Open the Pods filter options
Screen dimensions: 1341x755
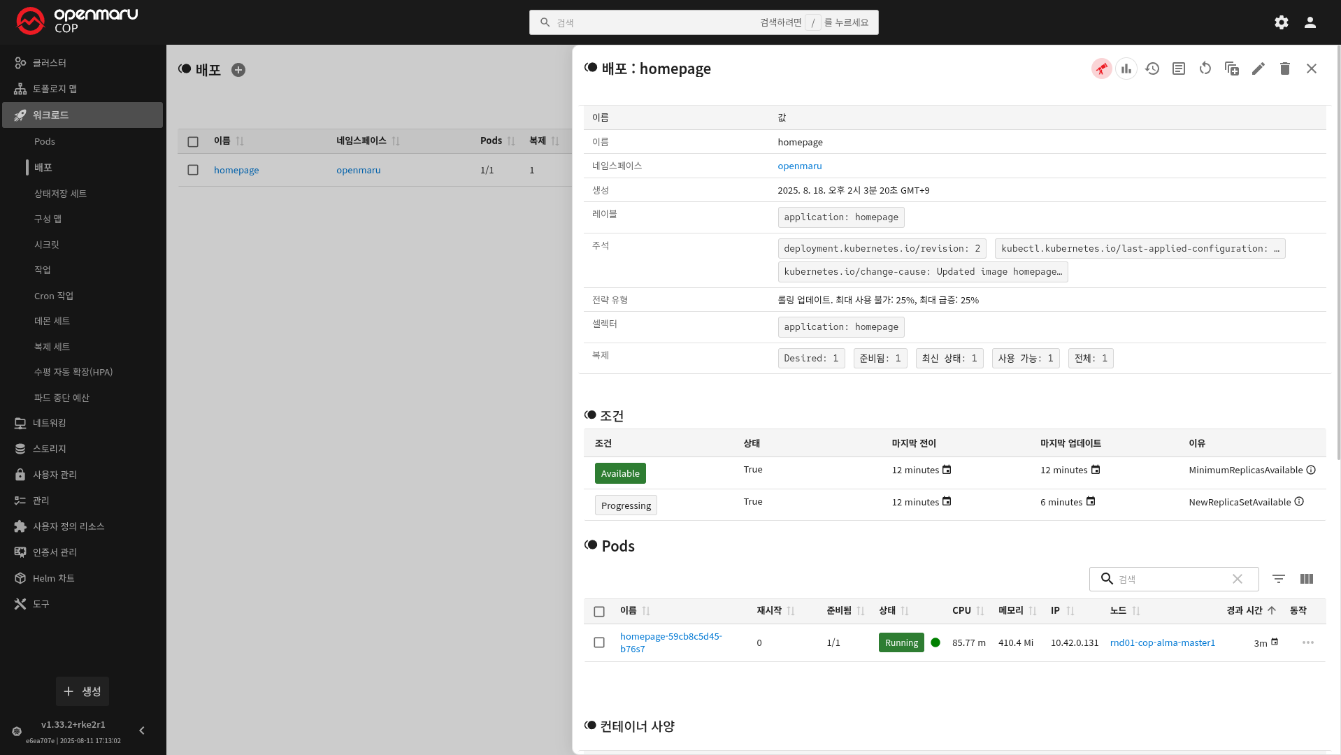point(1278,579)
